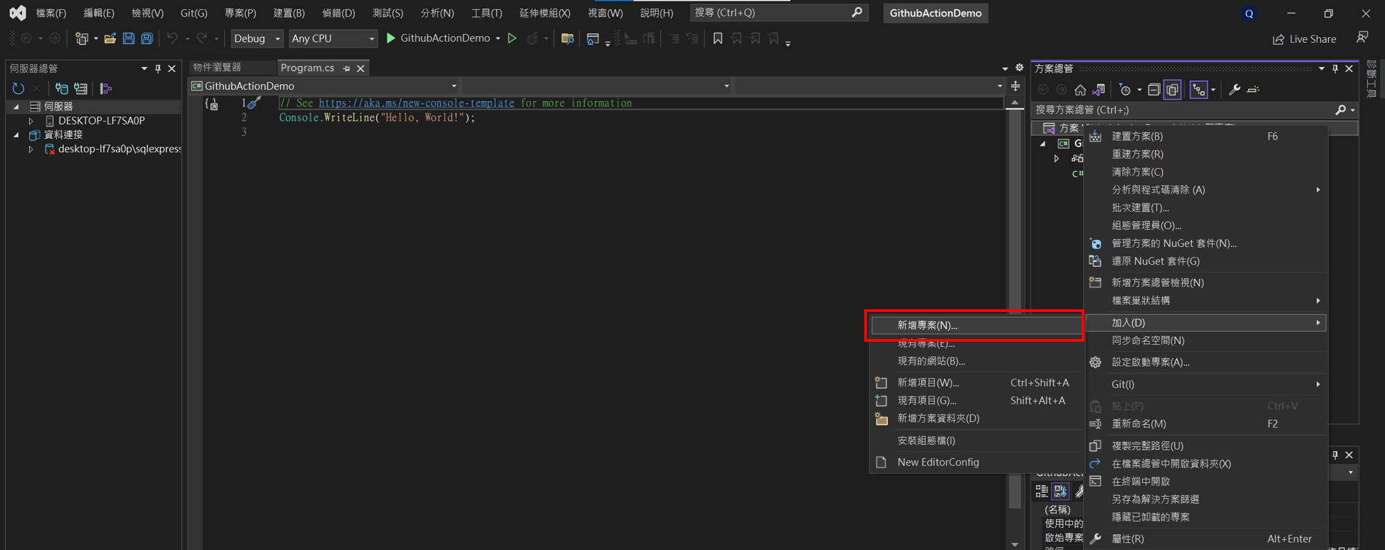Click the Live Share button
Screen dimensions: 1385x550
[x=1305, y=39]
